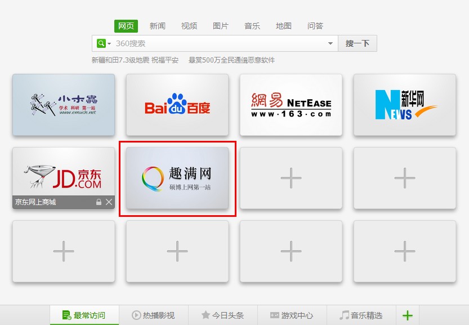Add a site using the bottom row last plus tile
The image size is (469, 325).
(x=405, y=251)
